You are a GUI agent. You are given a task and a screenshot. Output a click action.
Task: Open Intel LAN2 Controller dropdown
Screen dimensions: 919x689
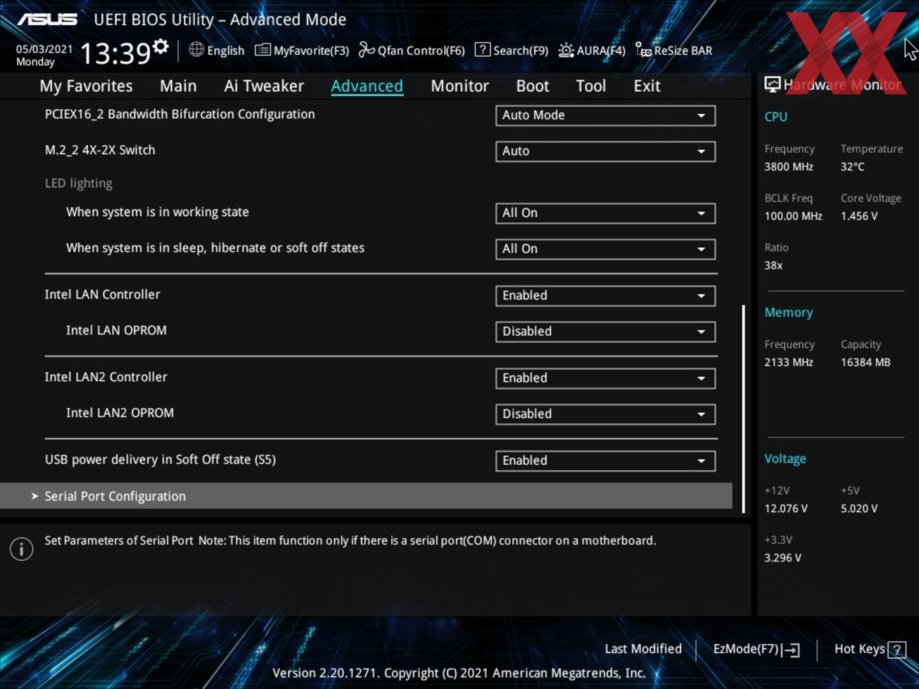click(605, 378)
